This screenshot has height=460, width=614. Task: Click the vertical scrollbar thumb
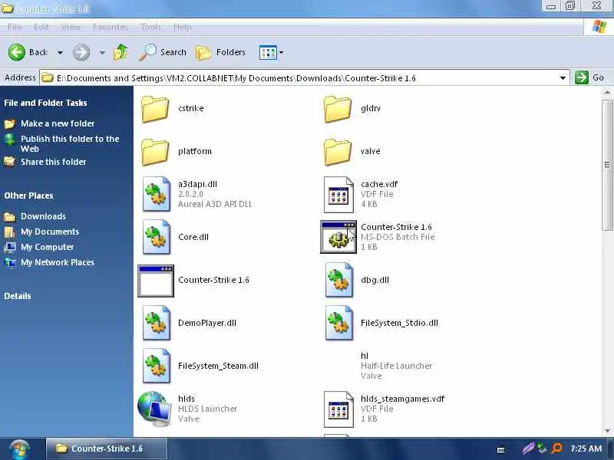(607, 165)
